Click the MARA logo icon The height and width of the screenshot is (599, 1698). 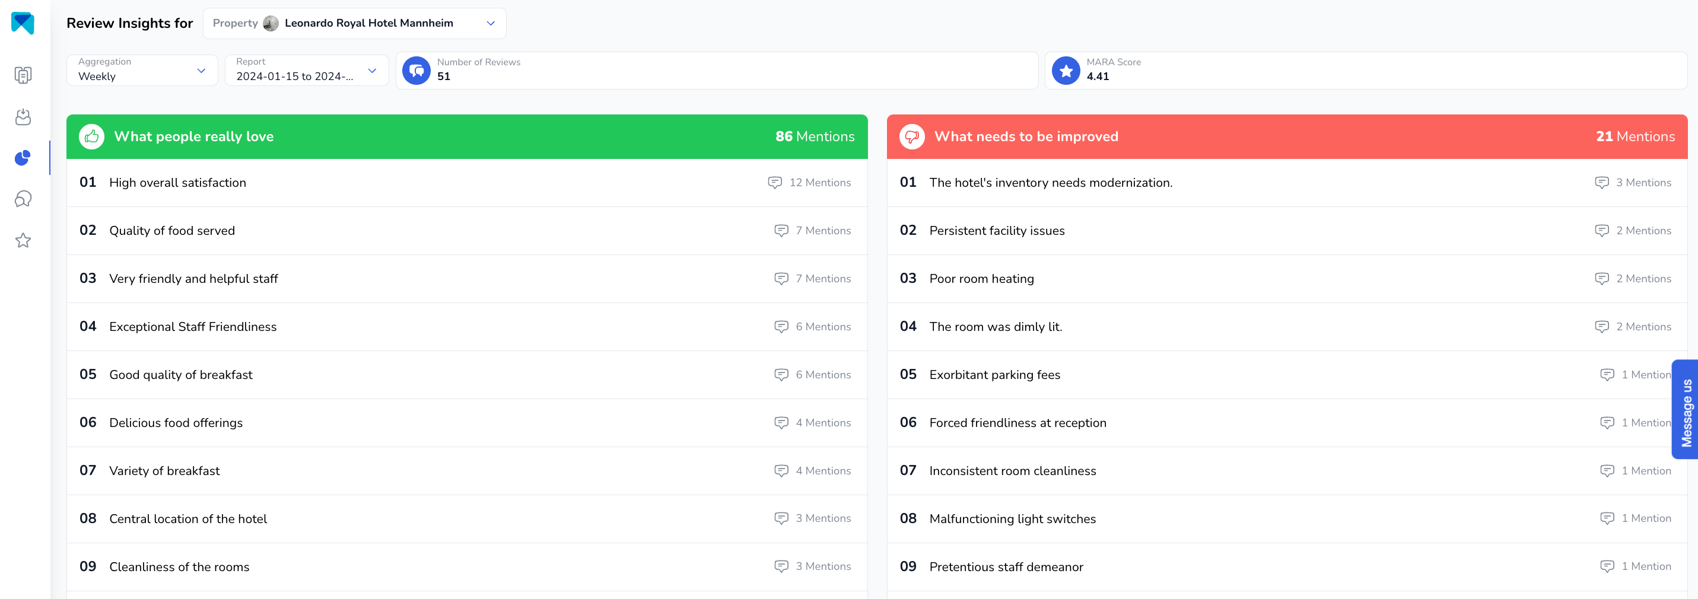pyautogui.click(x=23, y=23)
